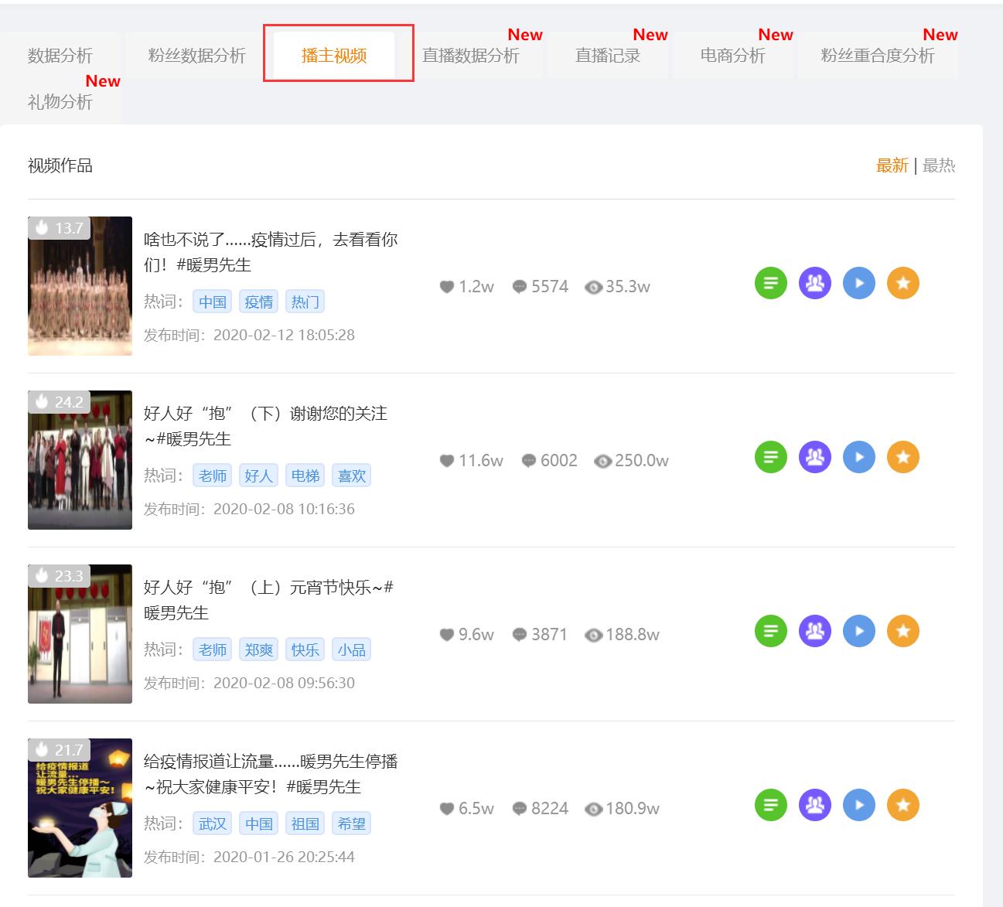1003x907 pixels.
Task: Click eye views icon beside 250.0w
Action: pos(602,462)
